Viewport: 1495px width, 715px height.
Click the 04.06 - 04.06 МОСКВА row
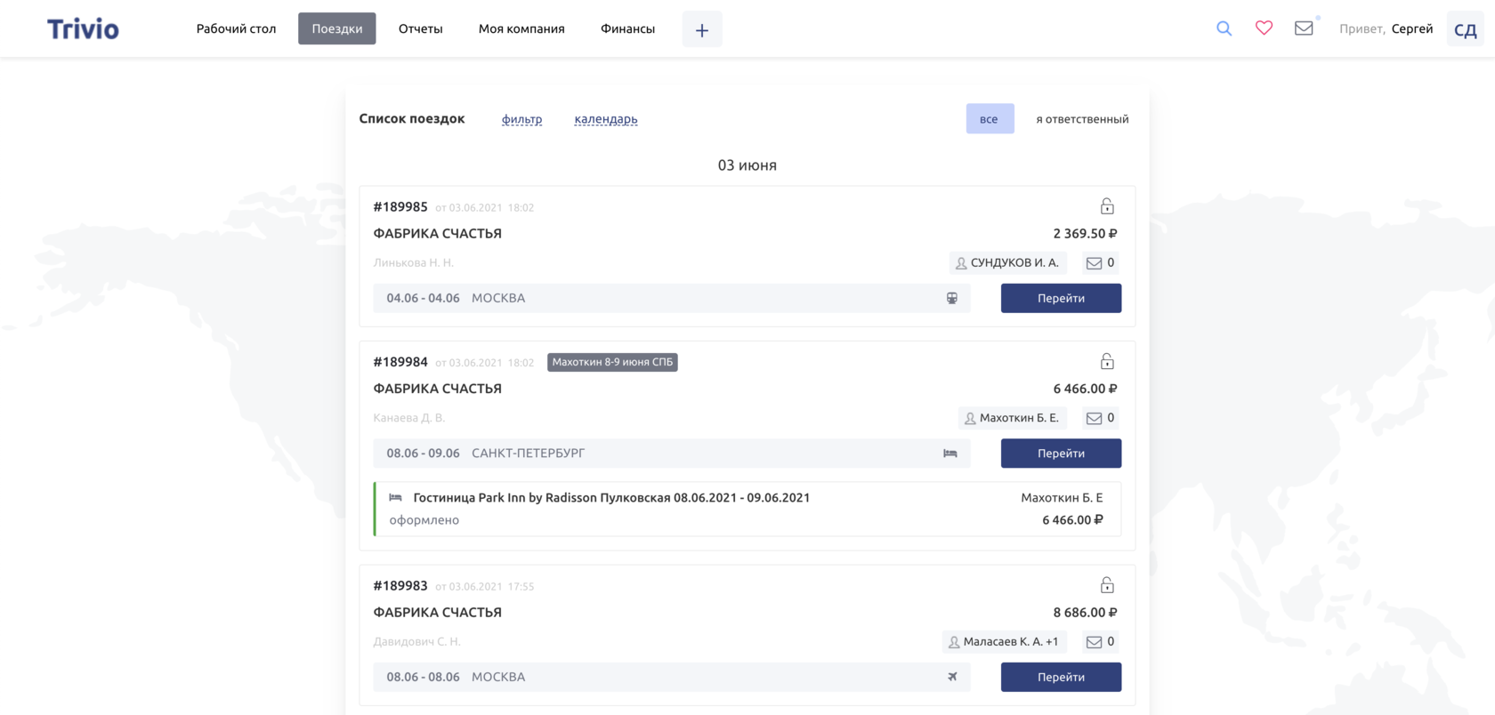(x=672, y=299)
